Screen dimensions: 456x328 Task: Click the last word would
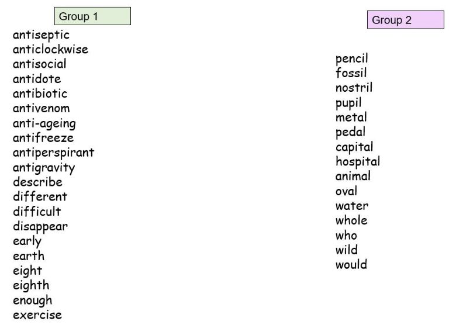tap(351, 265)
